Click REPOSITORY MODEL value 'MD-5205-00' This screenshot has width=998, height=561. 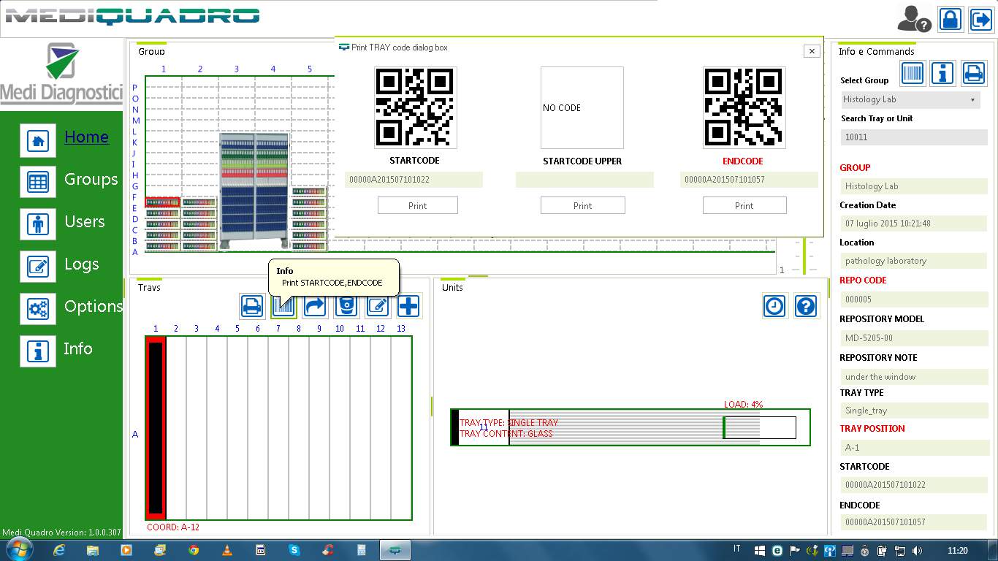[913, 338]
